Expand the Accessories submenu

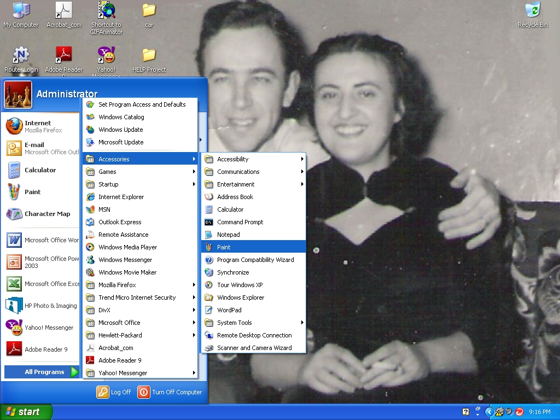point(141,159)
